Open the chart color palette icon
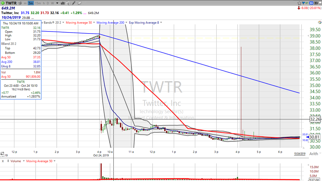The width and height of the screenshot is (322, 181). pyautogui.click(x=320, y=22)
